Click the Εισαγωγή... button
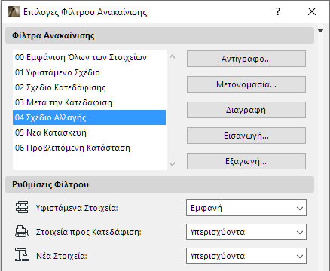This screenshot has width=330, height=271. click(x=246, y=135)
